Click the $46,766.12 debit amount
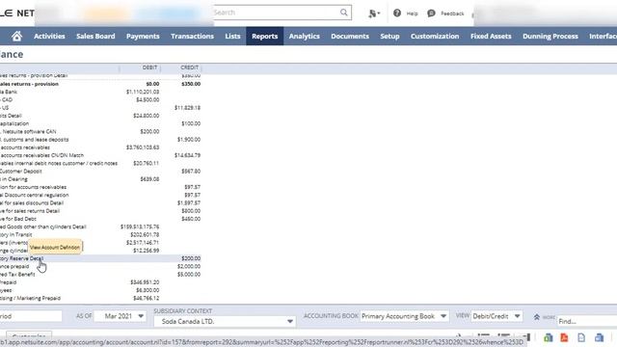 [146, 298]
